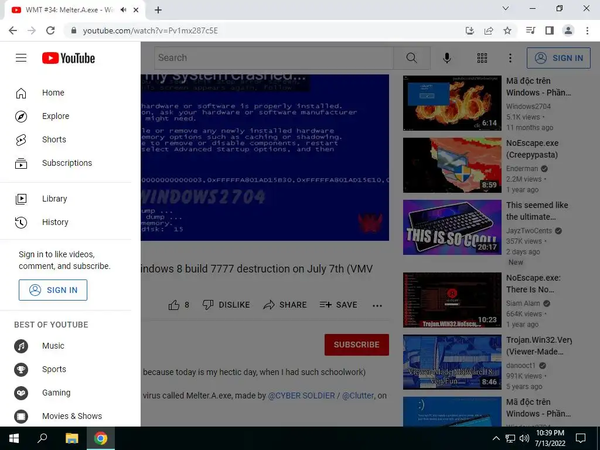Click the Subscriptions icon
This screenshot has height=450, width=600.
click(21, 163)
